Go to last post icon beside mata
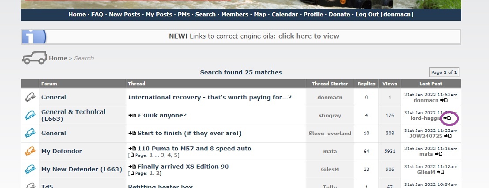489x188 pixels. point(439,154)
